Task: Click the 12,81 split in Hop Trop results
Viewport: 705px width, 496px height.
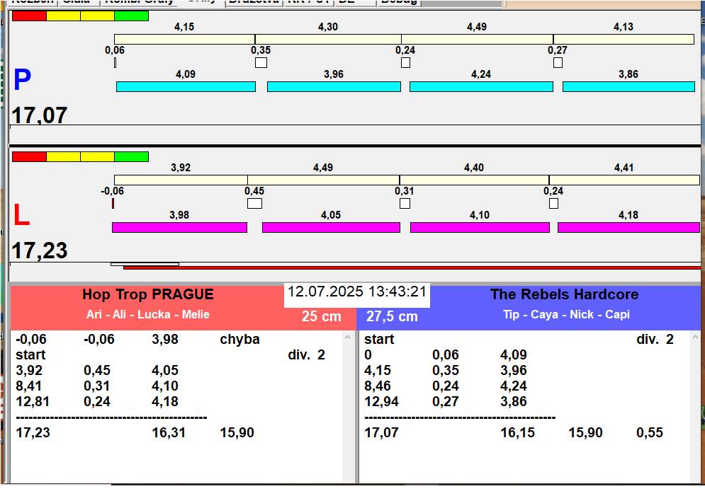Action: tap(33, 402)
